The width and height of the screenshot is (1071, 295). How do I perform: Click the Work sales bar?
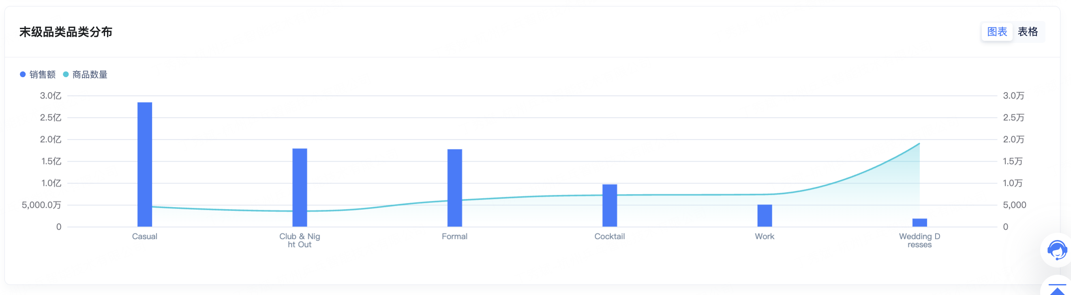click(764, 215)
